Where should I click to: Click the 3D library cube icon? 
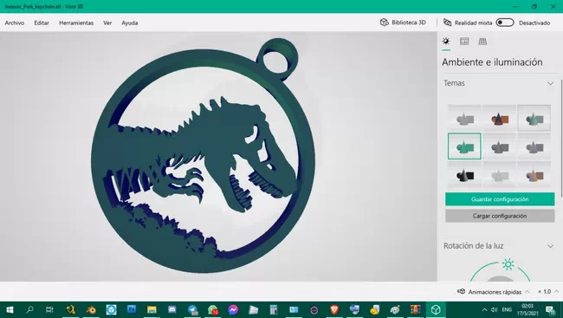pos(385,23)
